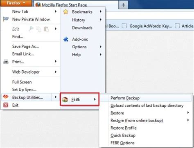Click the arrow beside FEBE

(95, 99)
